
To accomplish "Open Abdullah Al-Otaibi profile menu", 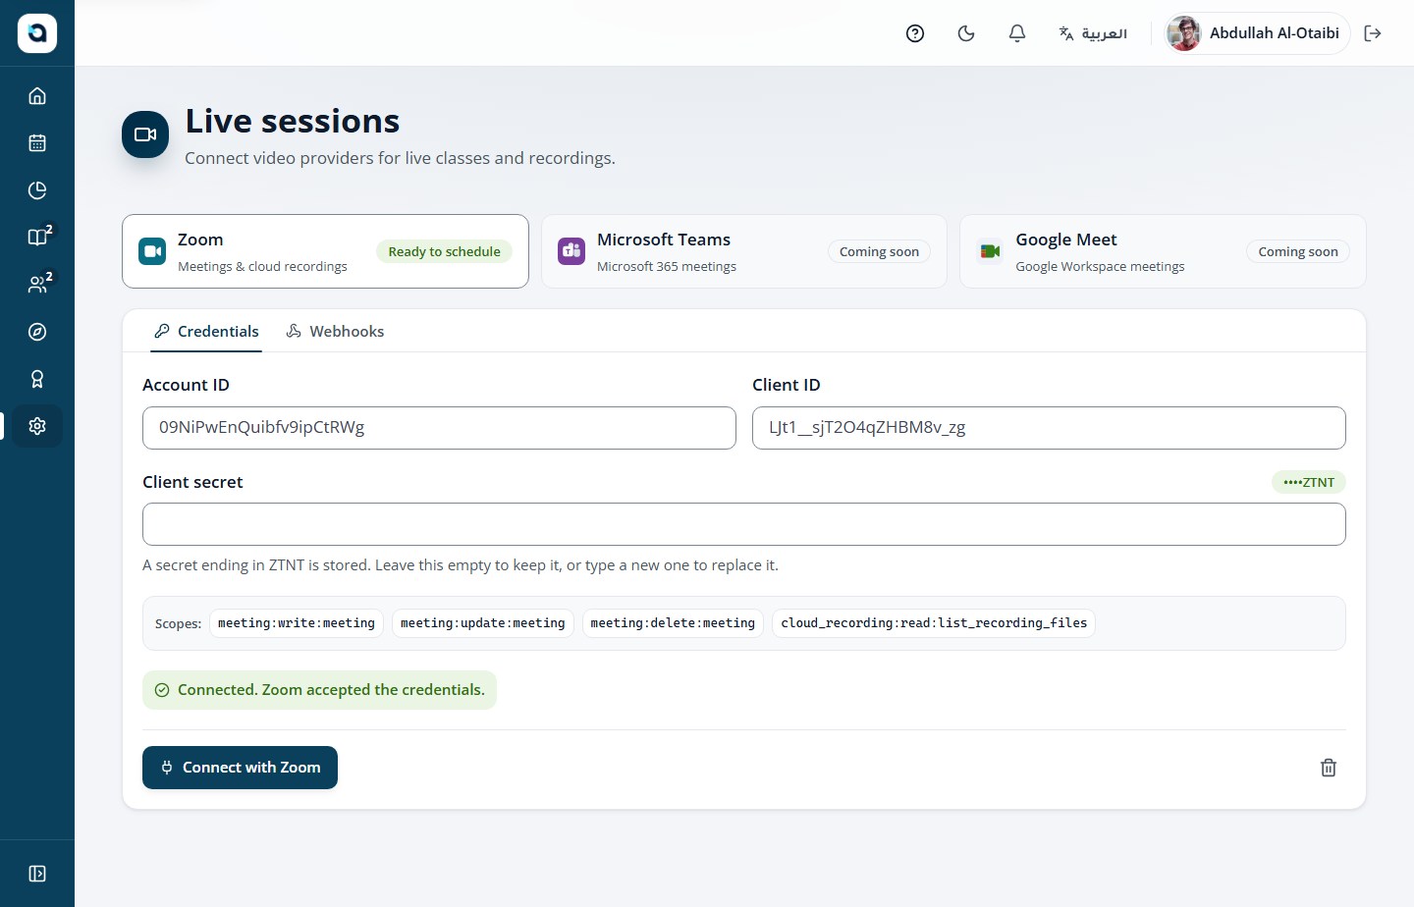I will (1256, 33).
